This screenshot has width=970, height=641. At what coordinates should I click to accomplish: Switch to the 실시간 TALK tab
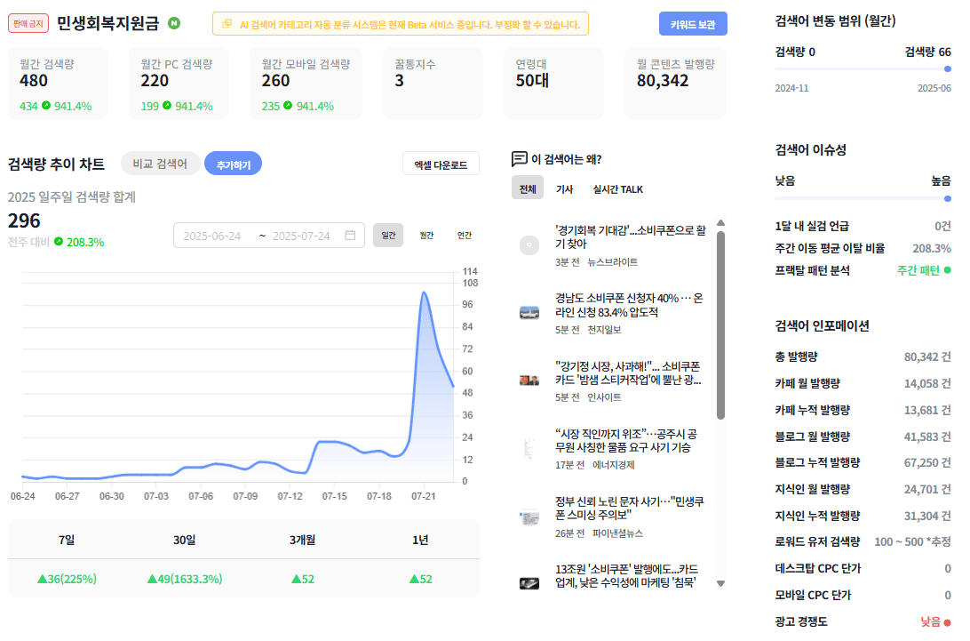[618, 188]
